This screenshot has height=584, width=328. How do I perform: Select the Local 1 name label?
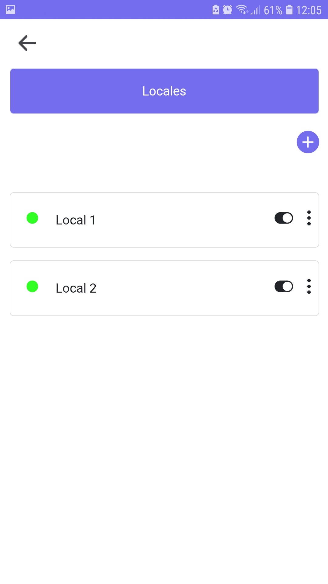click(x=76, y=220)
